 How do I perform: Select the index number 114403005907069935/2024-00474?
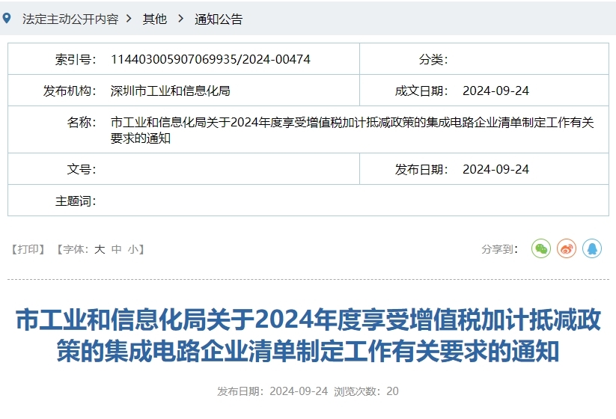tap(210, 59)
